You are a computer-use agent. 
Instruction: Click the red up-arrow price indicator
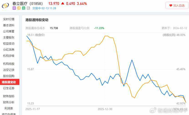coord(63,3)
